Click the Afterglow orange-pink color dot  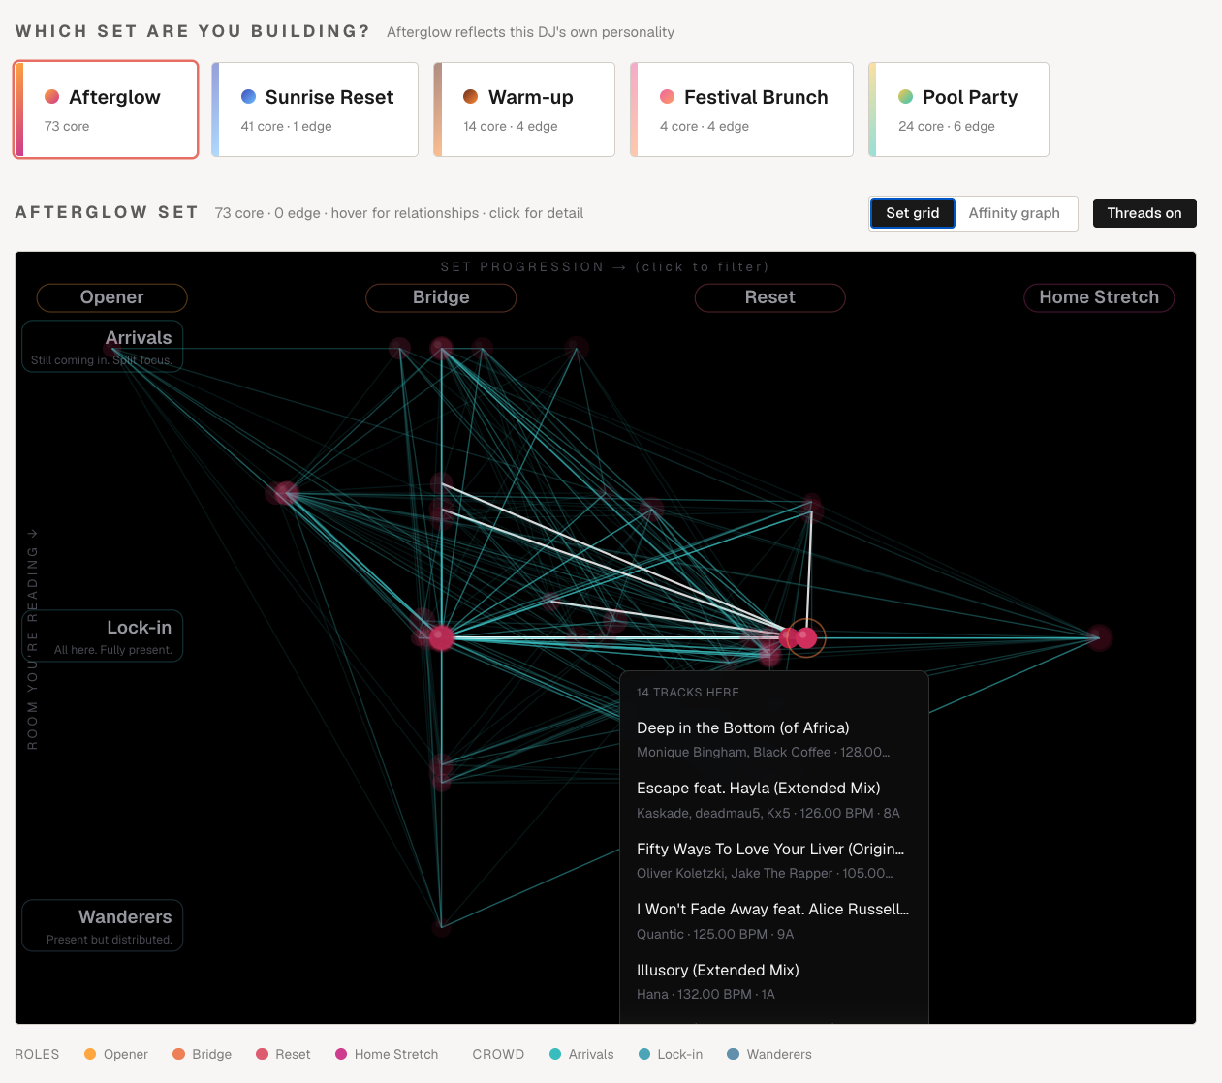[x=52, y=97]
